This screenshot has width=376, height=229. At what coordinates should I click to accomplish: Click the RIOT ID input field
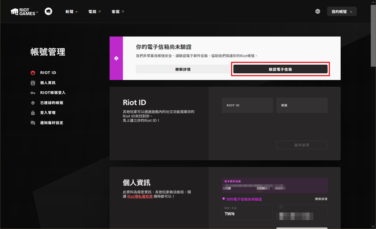coord(247,105)
